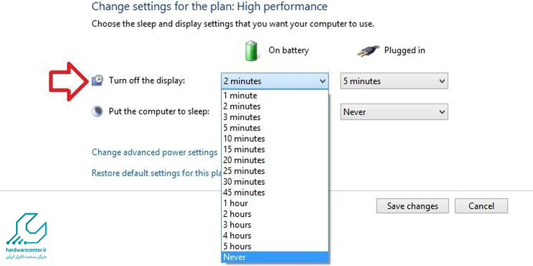Image resolution: width=533 pixels, height=266 pixels.
Task: Click the display timer icon beside Turn off the display
Action: coord(97,80)
